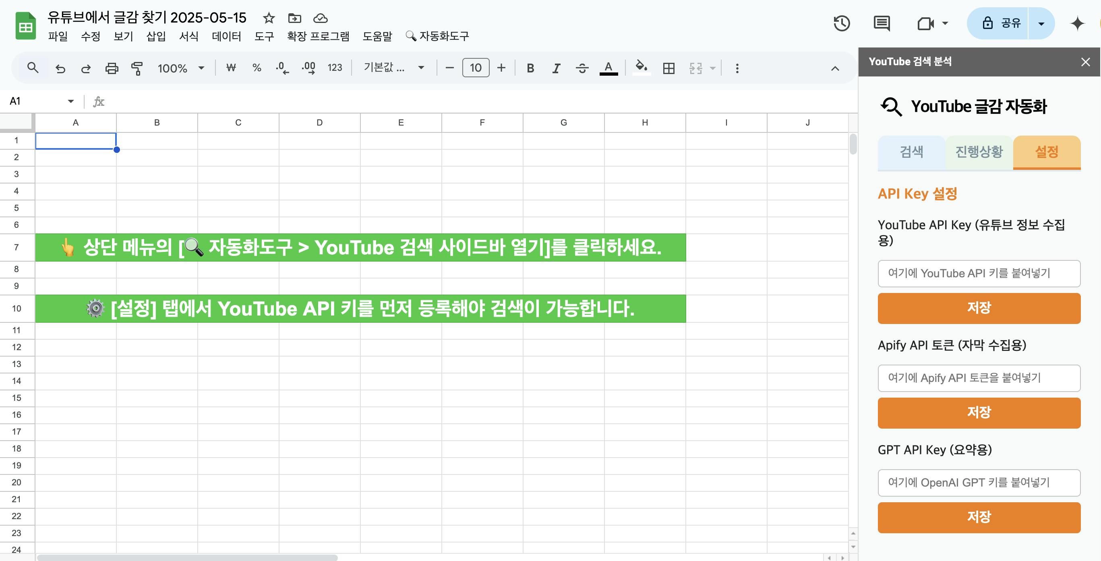Open the 자동화도구 menu

(437, 36)
